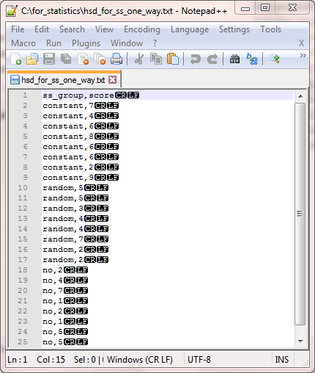Open the Run menu
This screenshot has height=373, width=315.
pos(53,43)
